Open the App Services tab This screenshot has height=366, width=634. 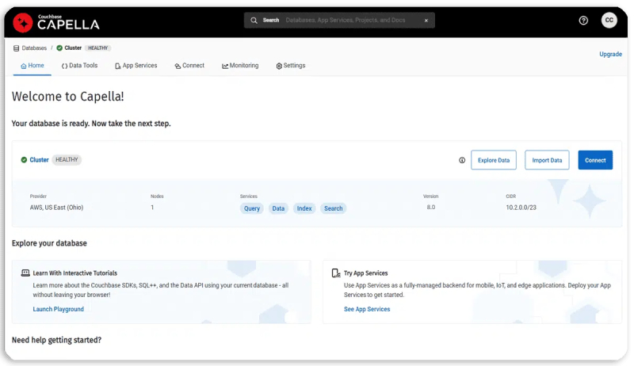tap(136, 66)
